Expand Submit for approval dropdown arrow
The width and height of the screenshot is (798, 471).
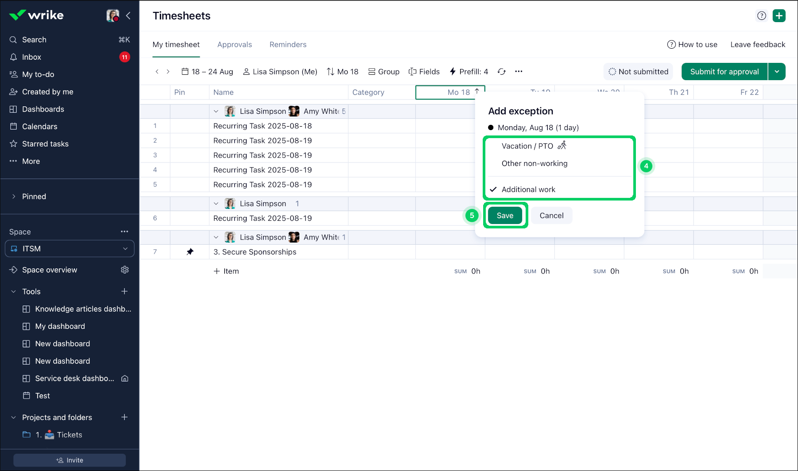[777, 72]
